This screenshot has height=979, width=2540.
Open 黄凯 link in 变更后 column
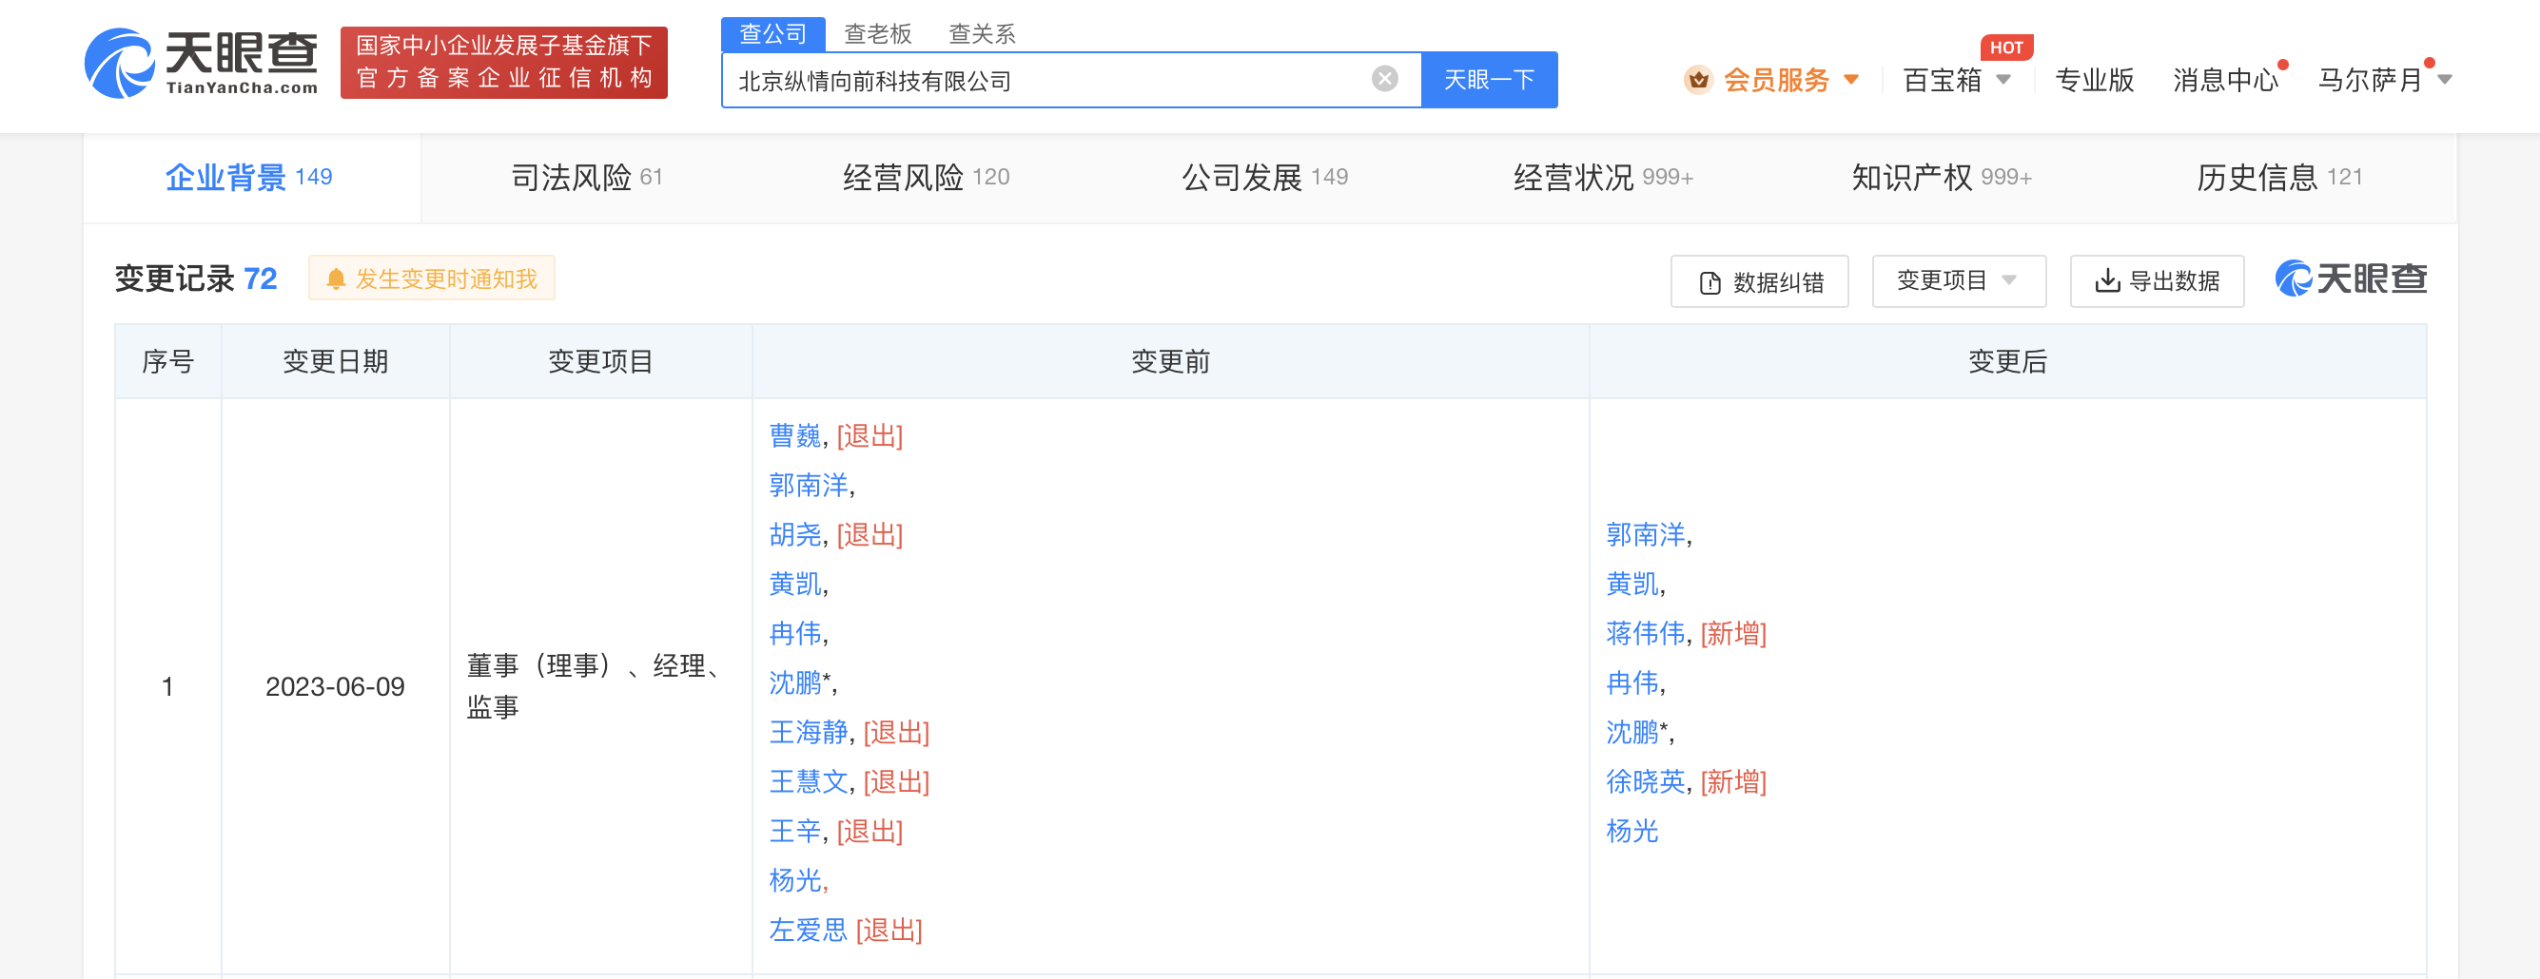click(1631, 584)
